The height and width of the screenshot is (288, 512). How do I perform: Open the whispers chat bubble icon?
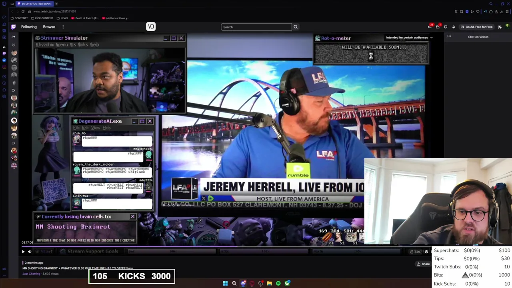pyautogui.click(x=446, y=27)
